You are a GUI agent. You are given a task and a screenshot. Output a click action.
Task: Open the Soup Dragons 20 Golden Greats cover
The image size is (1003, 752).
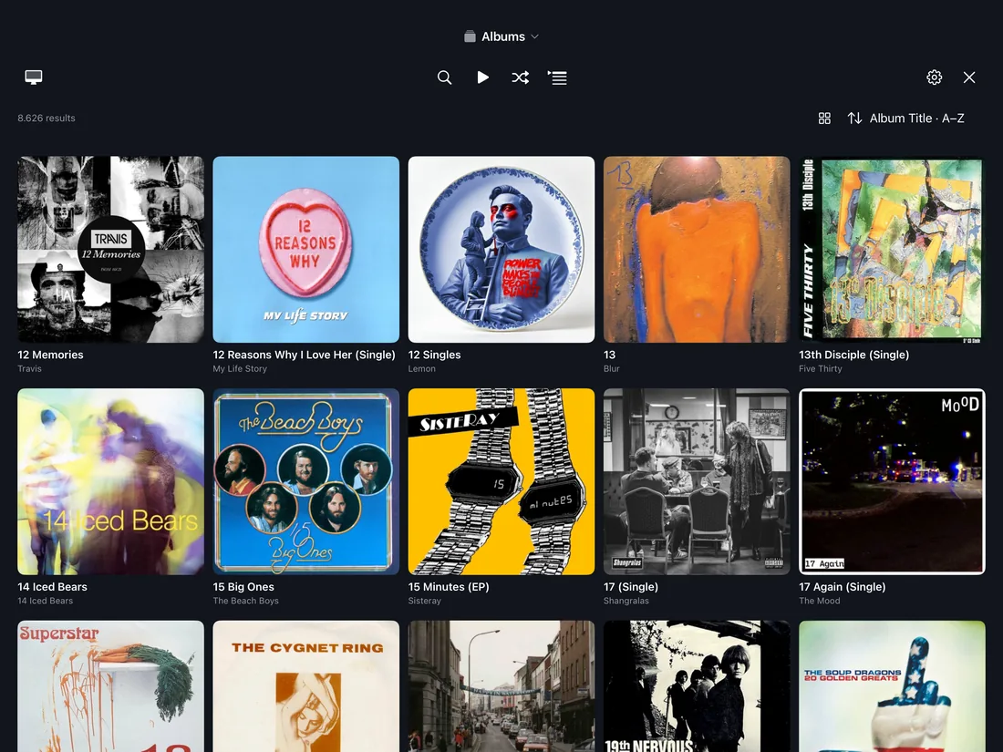coord(892,686)
